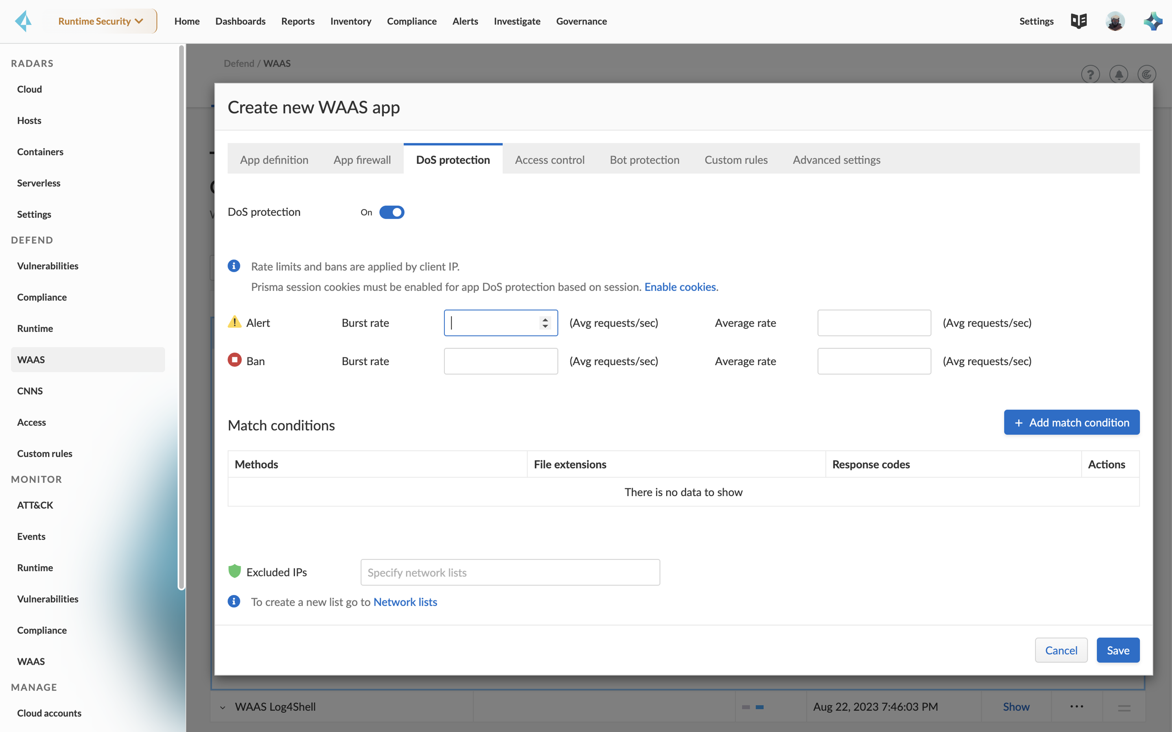Image resolution: width=1172 pixels, height=732 pixels.
Task: Open the AI assistant sparkle icon
Action: coord(1152,21)
